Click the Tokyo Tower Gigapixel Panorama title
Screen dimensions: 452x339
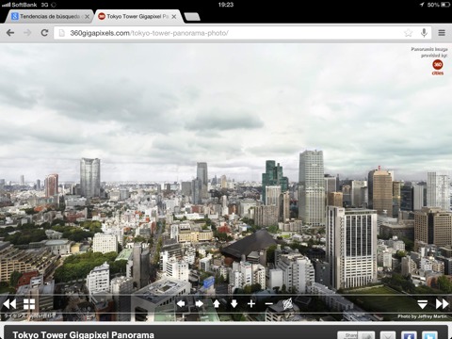84,334
